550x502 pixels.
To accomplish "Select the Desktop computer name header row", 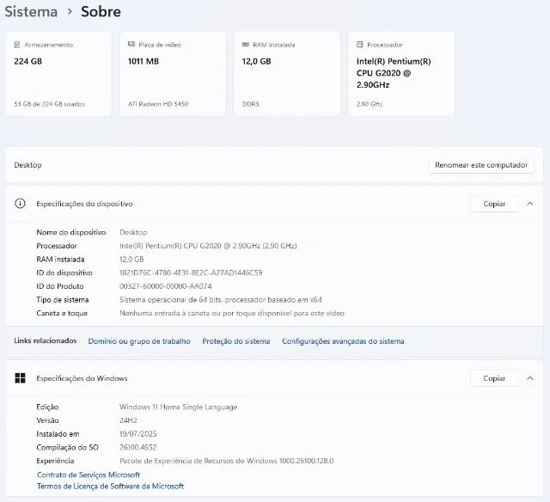I will point(215,165).
